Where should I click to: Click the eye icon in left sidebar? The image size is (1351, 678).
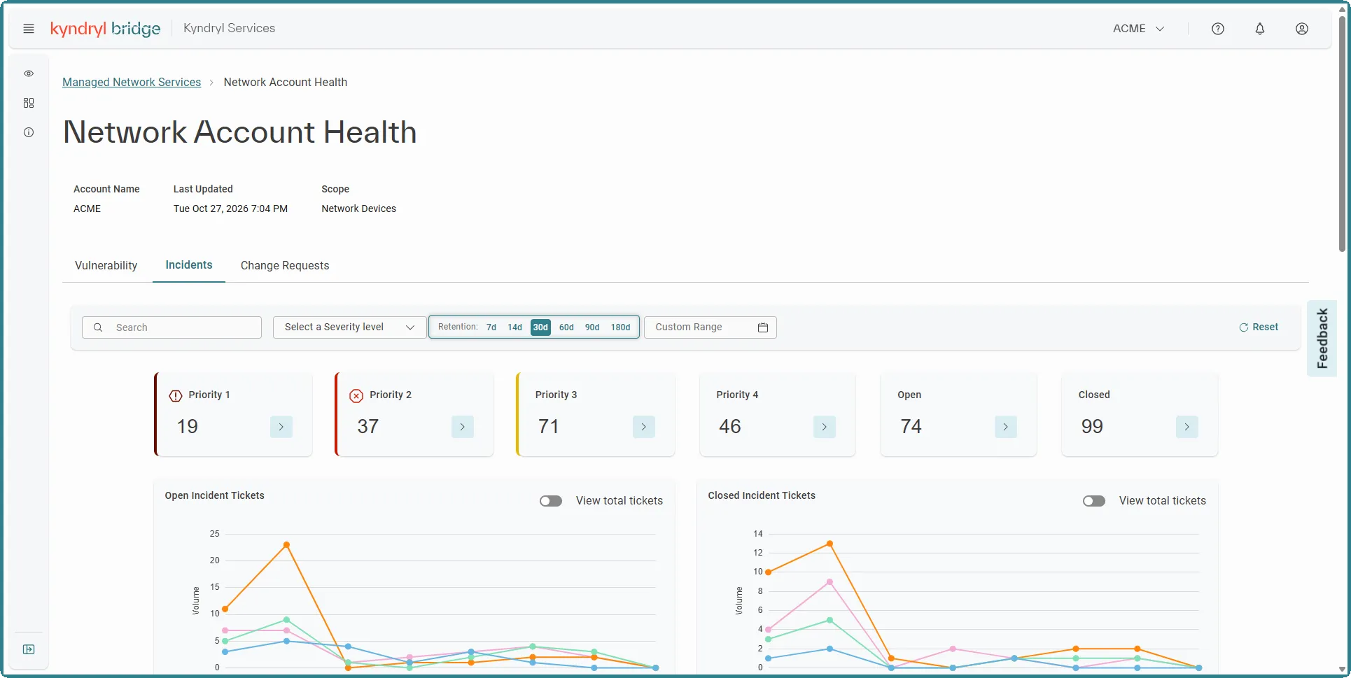click(29, 73)
